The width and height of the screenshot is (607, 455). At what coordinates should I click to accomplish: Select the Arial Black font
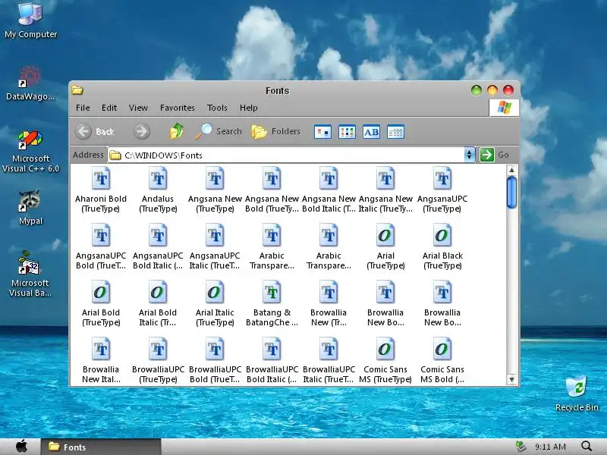coord(442,247)
